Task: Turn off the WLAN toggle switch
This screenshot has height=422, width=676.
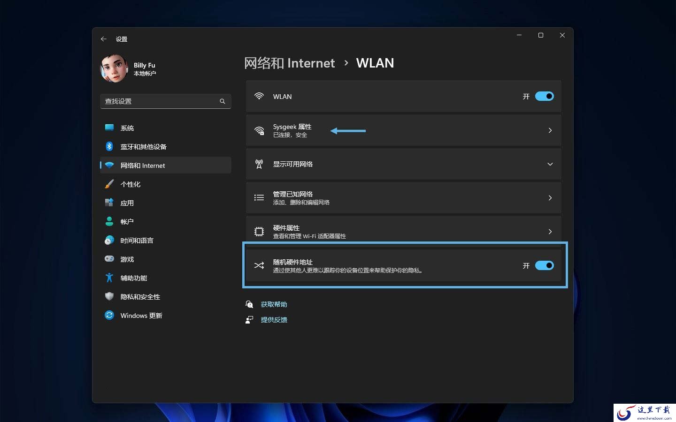Action: 545,96
